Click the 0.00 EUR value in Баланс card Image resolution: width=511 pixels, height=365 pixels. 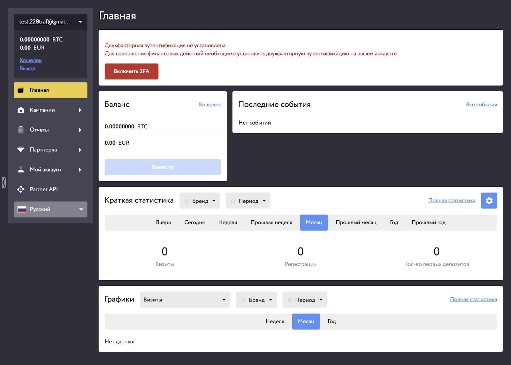(117, 143)
